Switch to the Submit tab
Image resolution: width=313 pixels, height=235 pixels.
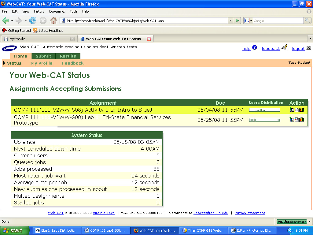coord(43,56)
